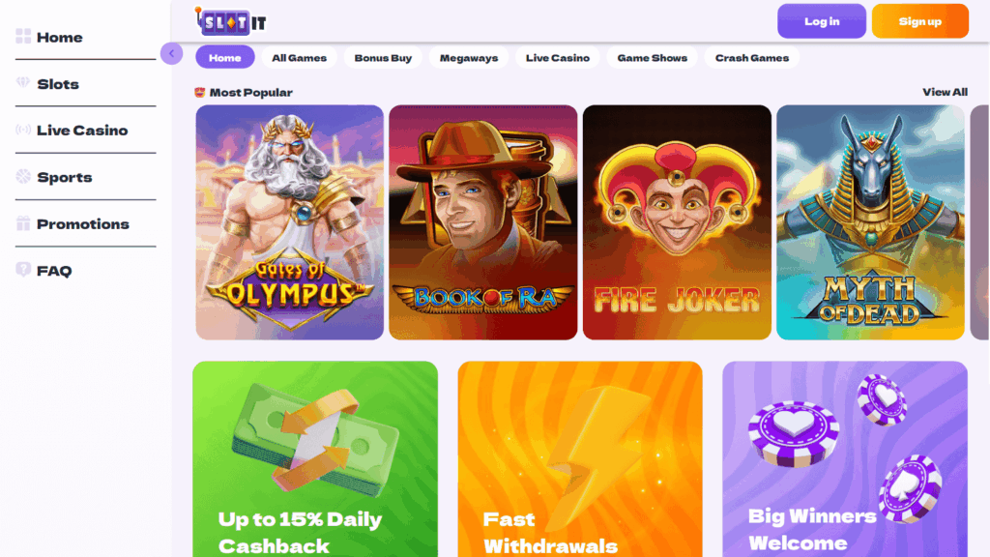This screenshot has height=557, width=990.
Task: Launch the Fire Joker game tile
Action: click(677, 222)
